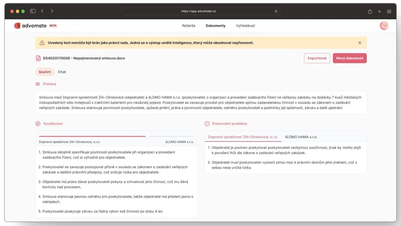Click the browser address bar
The height and width of the screenshot is (226, 401).
point(200,11)
